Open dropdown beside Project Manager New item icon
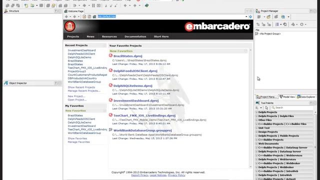The height and width of the screenshot is (180, 320). point(264,17)
